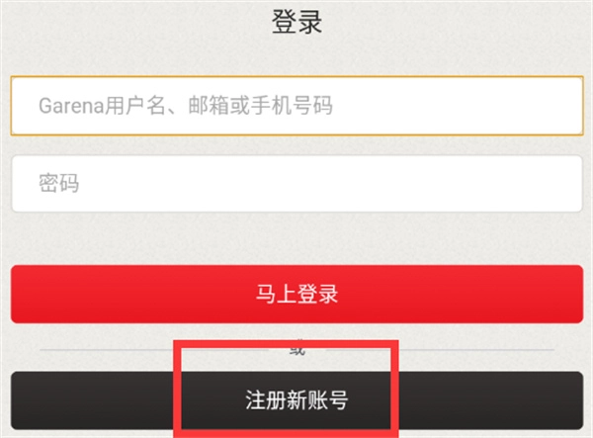This screenshot has height=438, width=593.
Task: Click the 密码 password input field
Action: pos(296,184)
